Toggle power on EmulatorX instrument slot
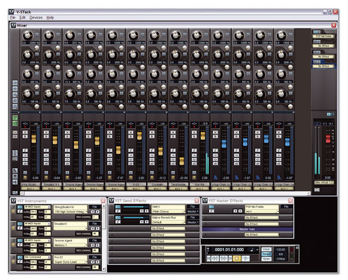 click(20, 224)
